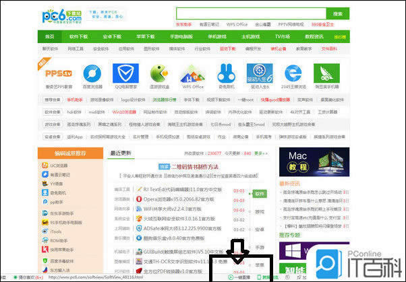Click the pp助手 icon in the sidebar
The width and height of the screenshot is (406, 282).
(x=45, y=202)
